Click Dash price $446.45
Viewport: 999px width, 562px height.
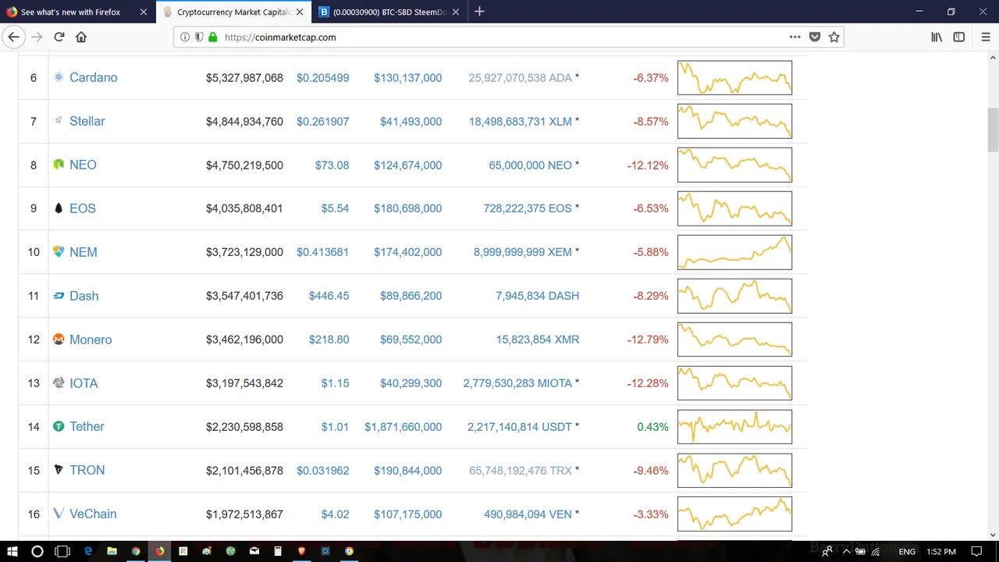(x=329, y=297)
